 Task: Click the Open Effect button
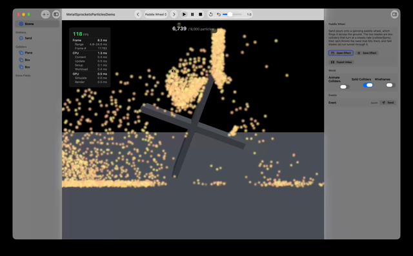[341, 53]
